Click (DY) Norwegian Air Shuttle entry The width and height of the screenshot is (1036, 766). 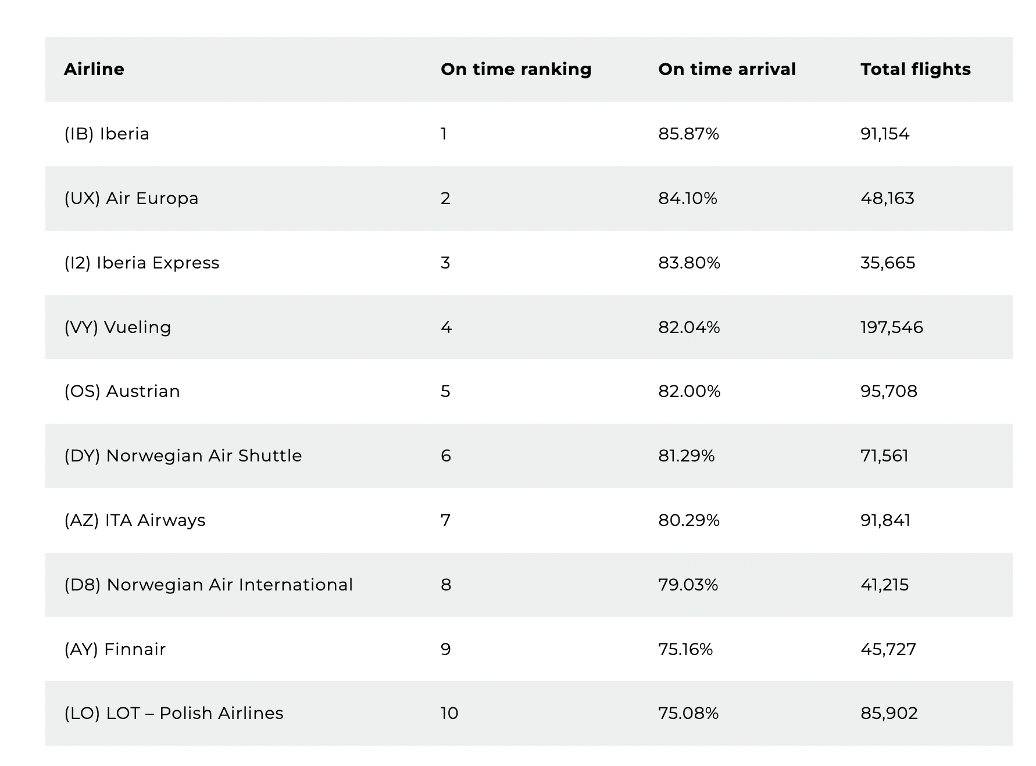point(183,456)
